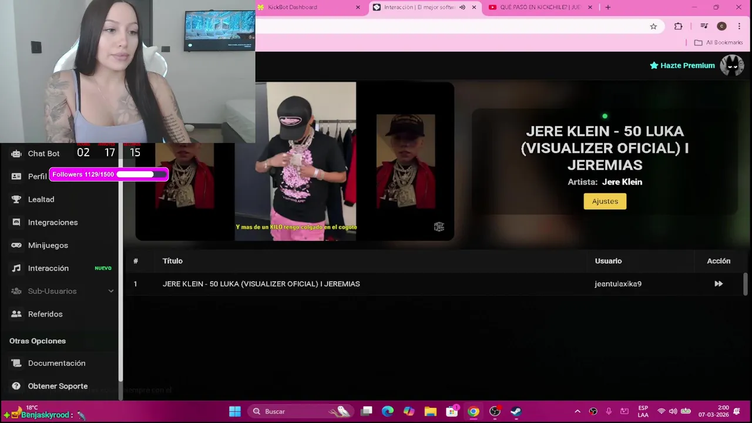Click the Acción column header
The height and width of the screenshot is (423, 752).
(x=719, y=261)
